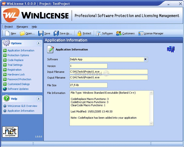Go to Protection Options

click(x=18, y=55)
